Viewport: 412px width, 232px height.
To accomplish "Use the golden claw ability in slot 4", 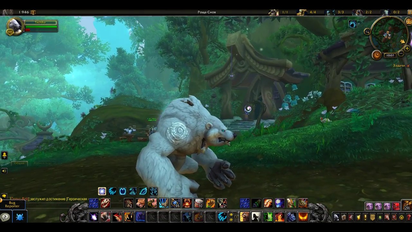I will tap(128, 217).
